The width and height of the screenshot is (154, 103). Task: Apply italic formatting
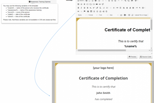81,8
